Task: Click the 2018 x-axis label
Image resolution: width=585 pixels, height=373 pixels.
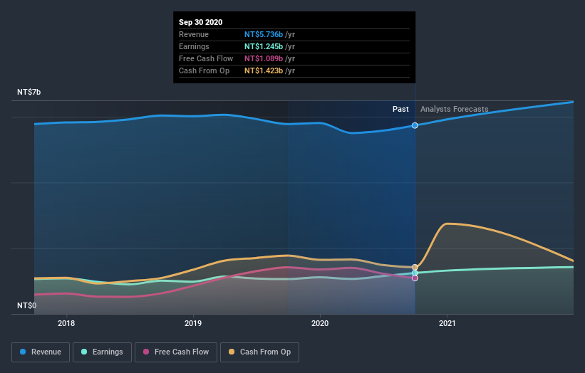Action: point(66,323)
